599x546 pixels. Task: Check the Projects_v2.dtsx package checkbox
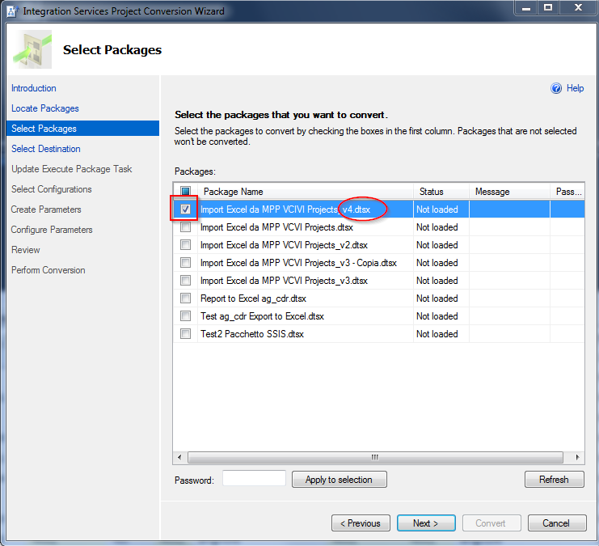[x=185, y=245]
